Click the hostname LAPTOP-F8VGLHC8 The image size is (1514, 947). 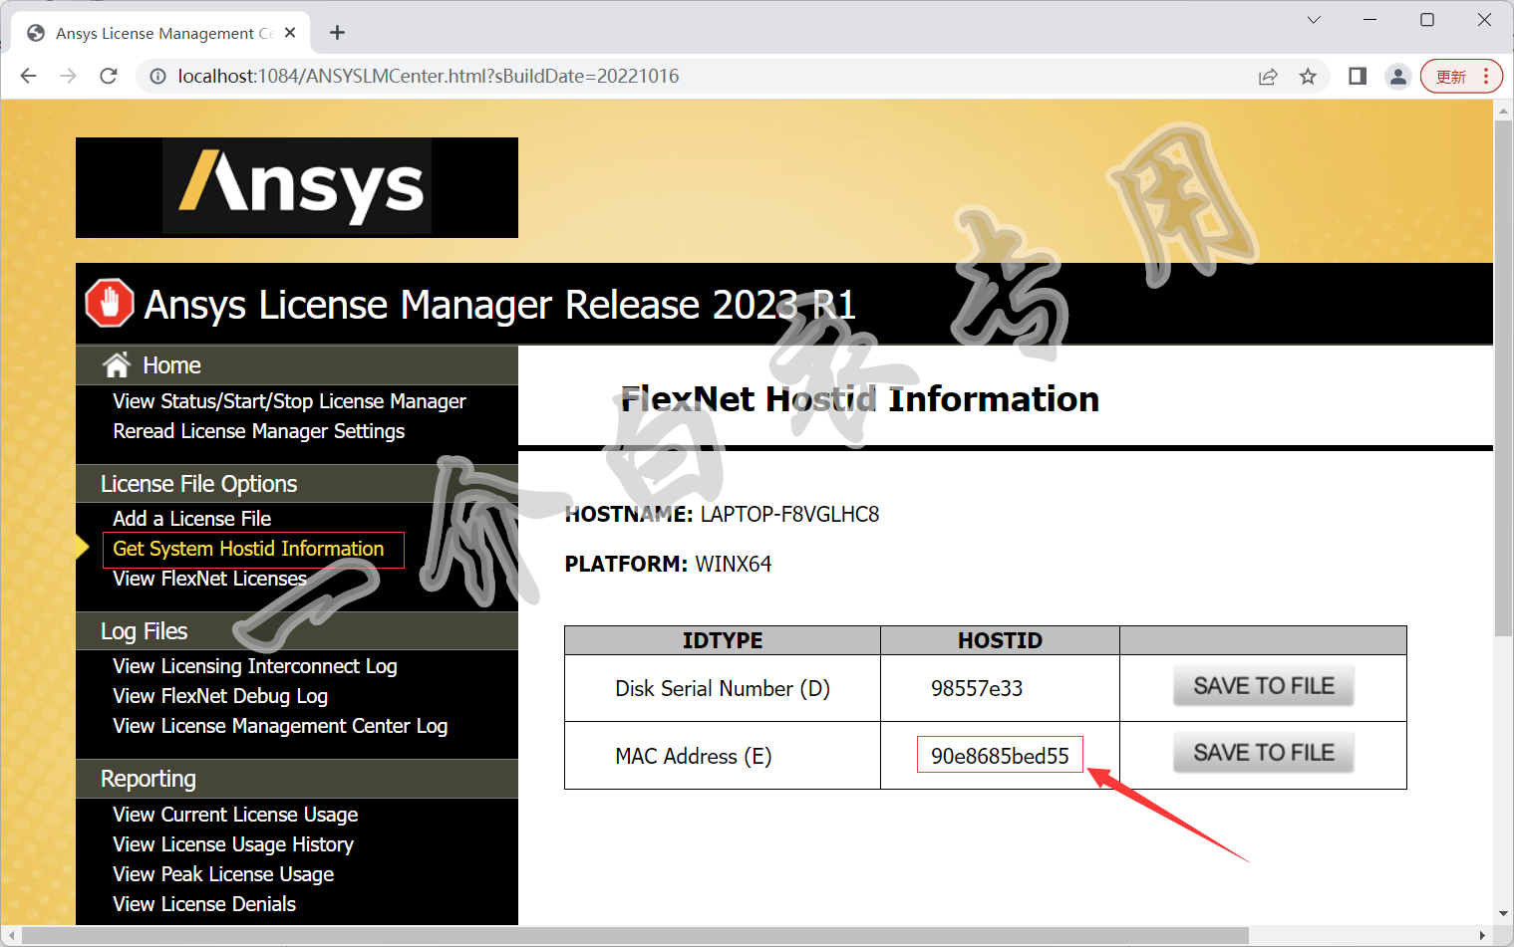coord(789,515)
